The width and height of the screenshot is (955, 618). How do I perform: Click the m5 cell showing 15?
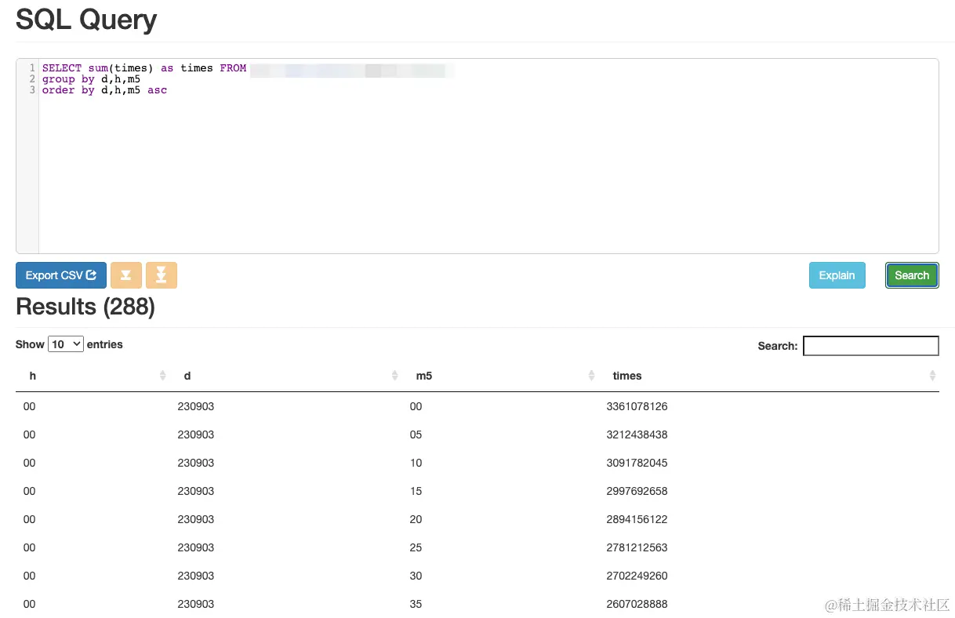(x=416, y=491)
